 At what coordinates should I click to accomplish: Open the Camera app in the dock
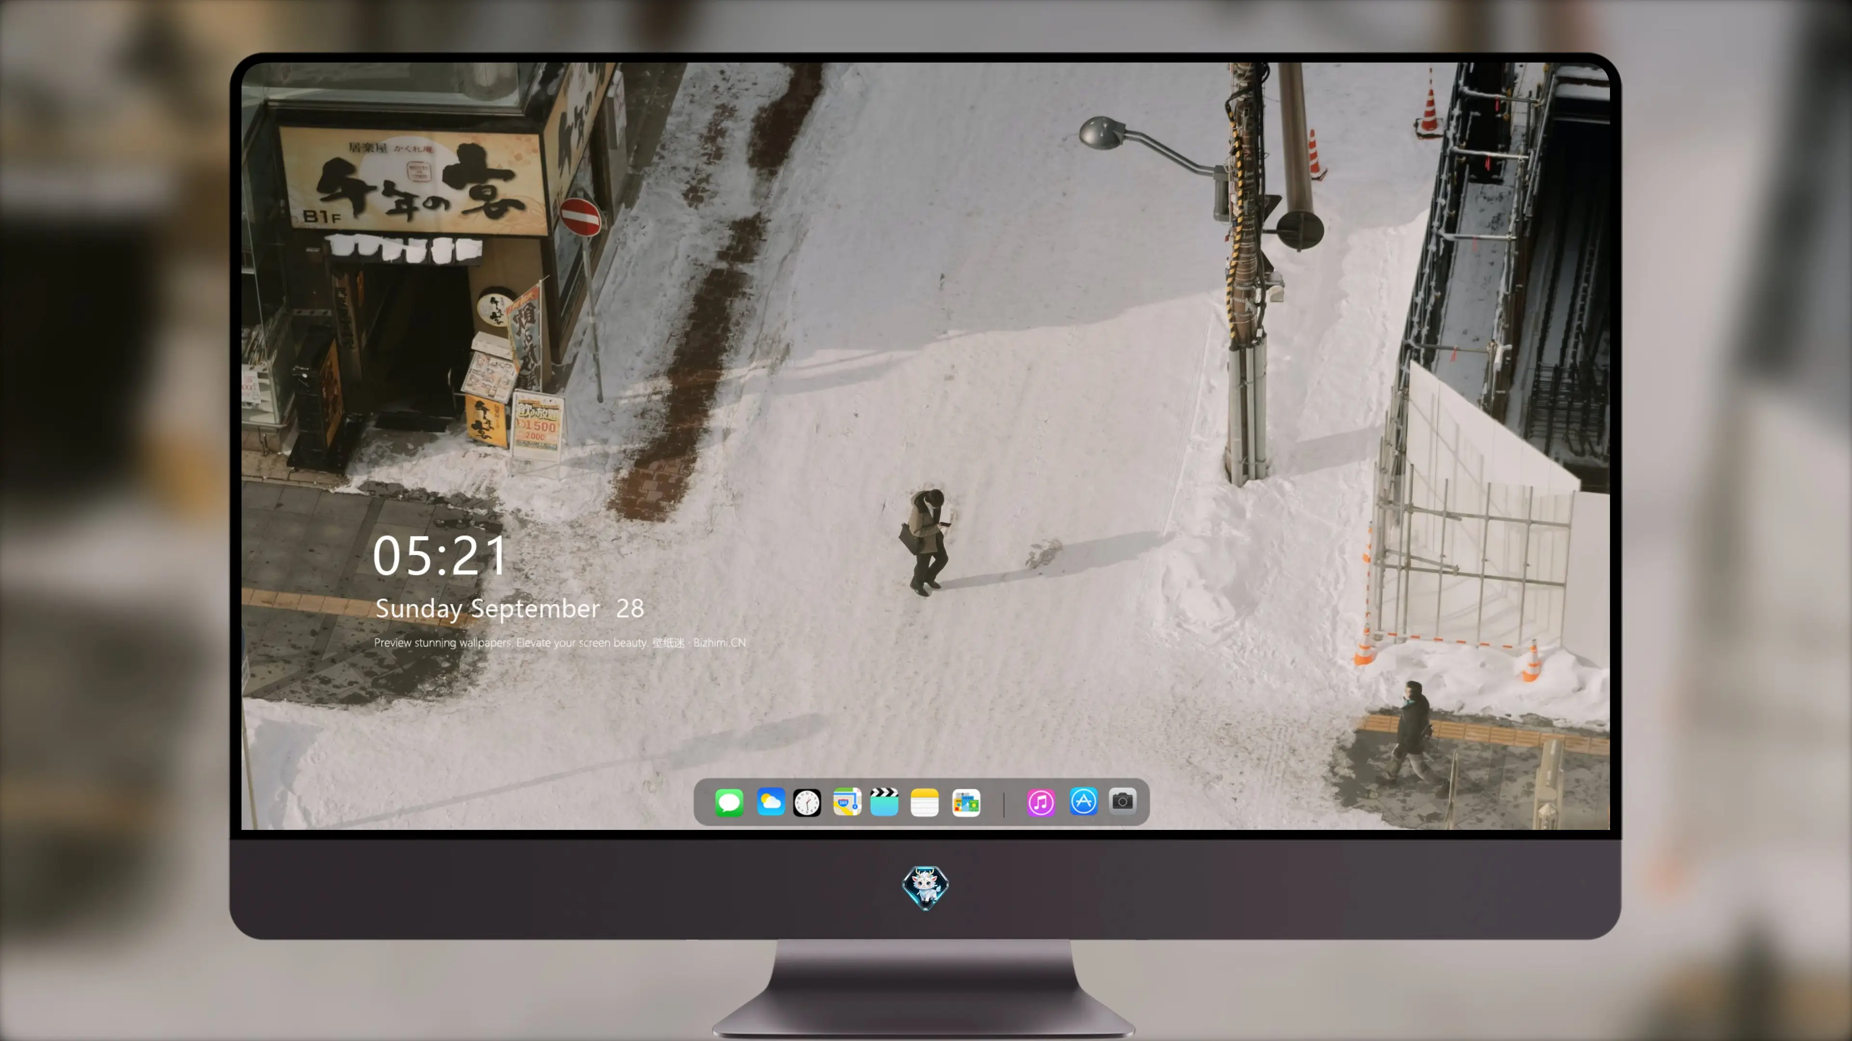1122,802
